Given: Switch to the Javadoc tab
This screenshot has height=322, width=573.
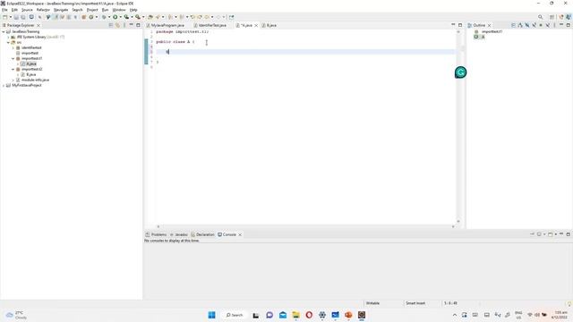Looking at the screenshot, I should 181,234.
